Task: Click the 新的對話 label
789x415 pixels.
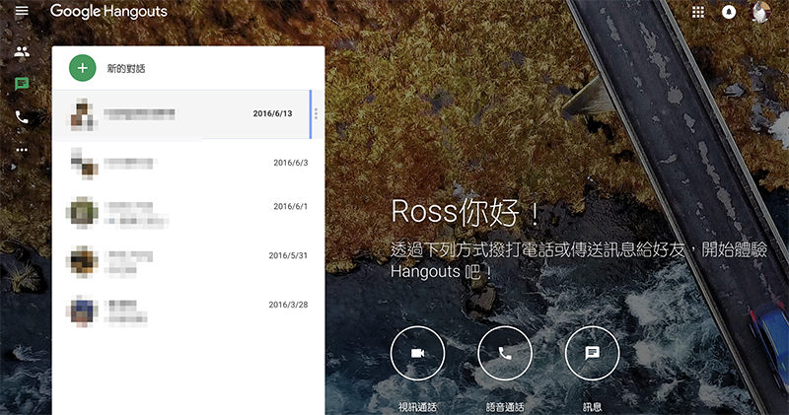Action: [126, 69]
